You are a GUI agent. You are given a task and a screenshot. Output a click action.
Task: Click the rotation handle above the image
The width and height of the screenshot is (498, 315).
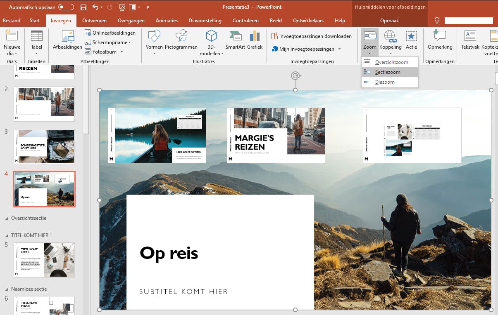pyautogui.click(x=295, y=75)
